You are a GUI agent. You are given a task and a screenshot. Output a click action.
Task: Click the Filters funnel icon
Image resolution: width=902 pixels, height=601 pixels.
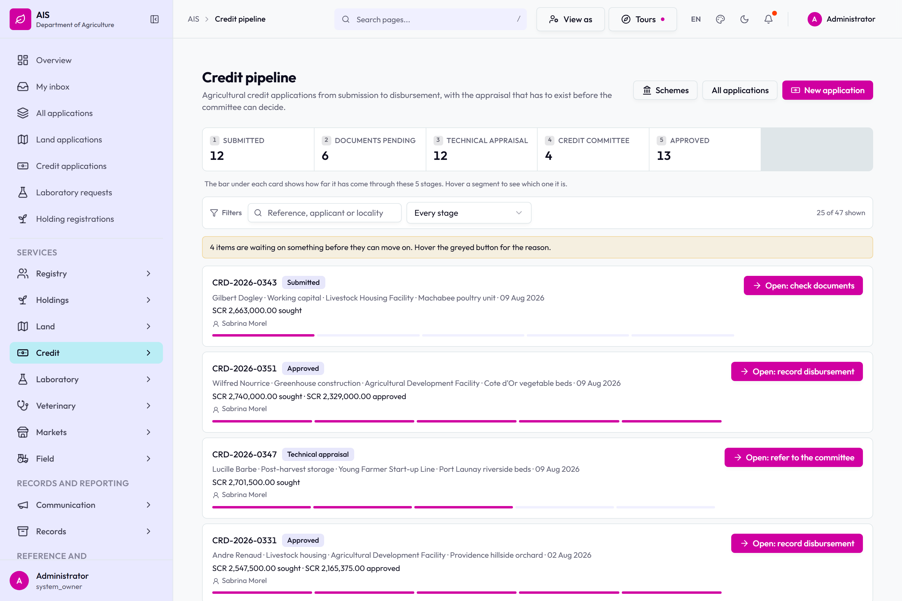[x=214, y=213]
